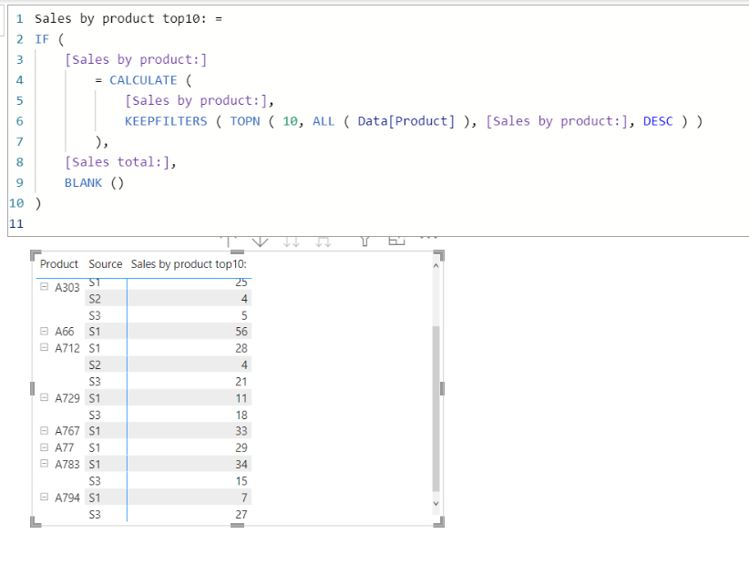Collapse the A66 product row
749x575 pixels.
pos(44,331)
